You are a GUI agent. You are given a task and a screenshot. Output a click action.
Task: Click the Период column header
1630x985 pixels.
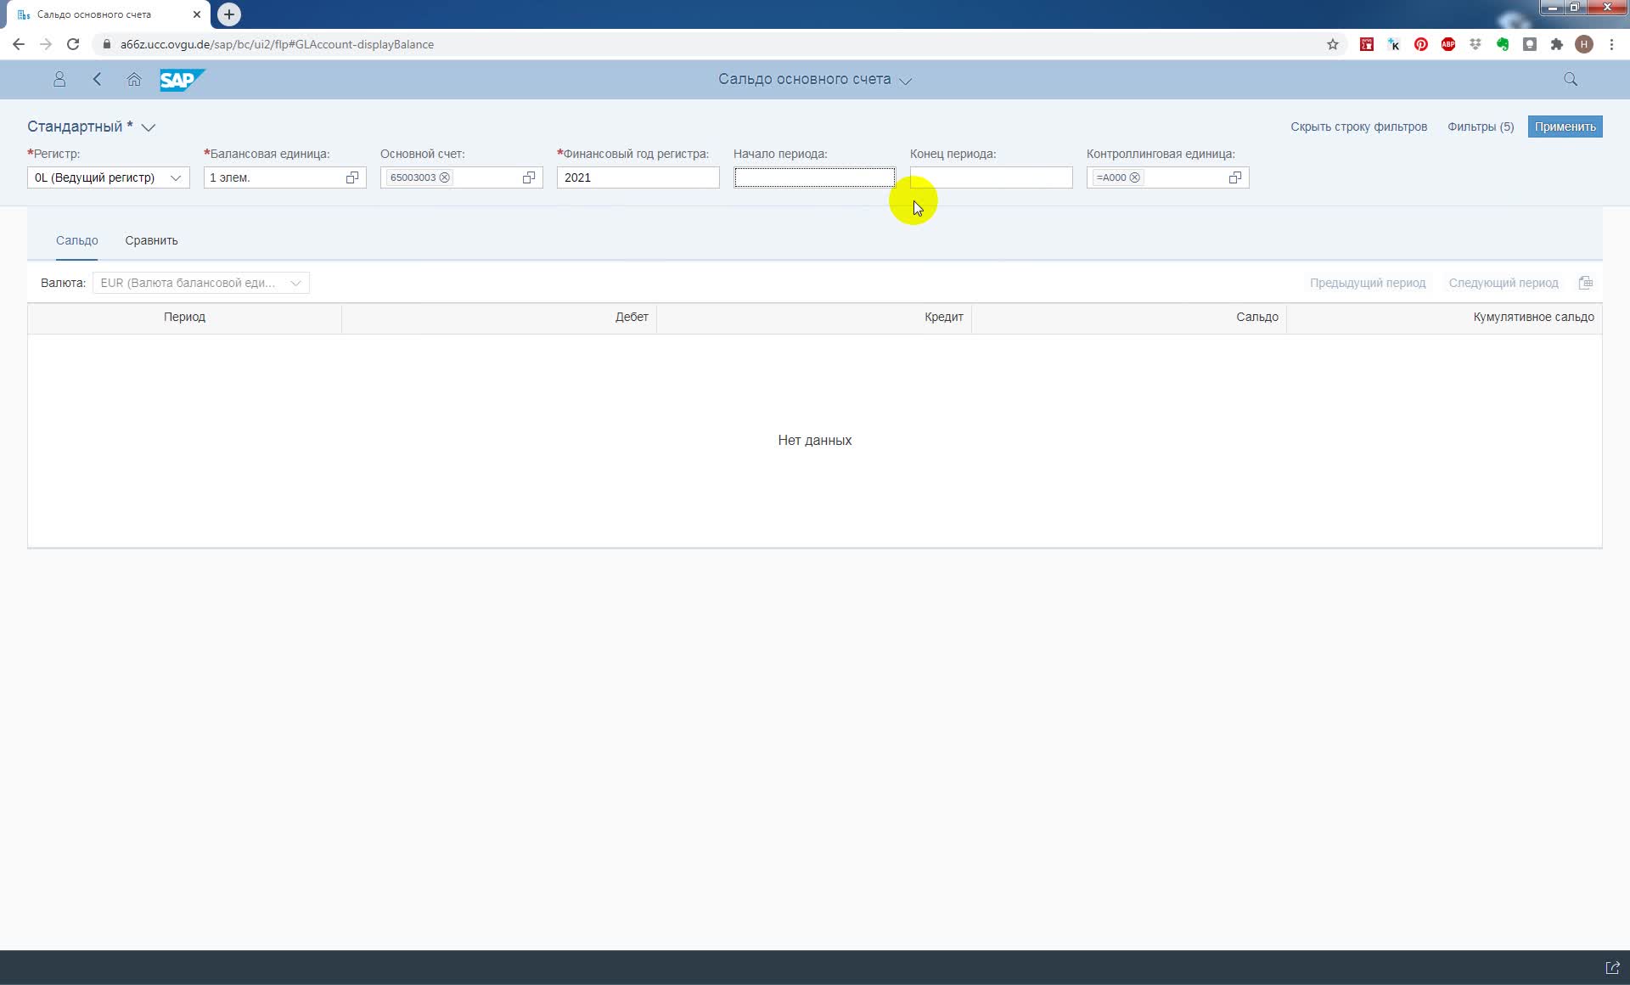coord(184,317)
